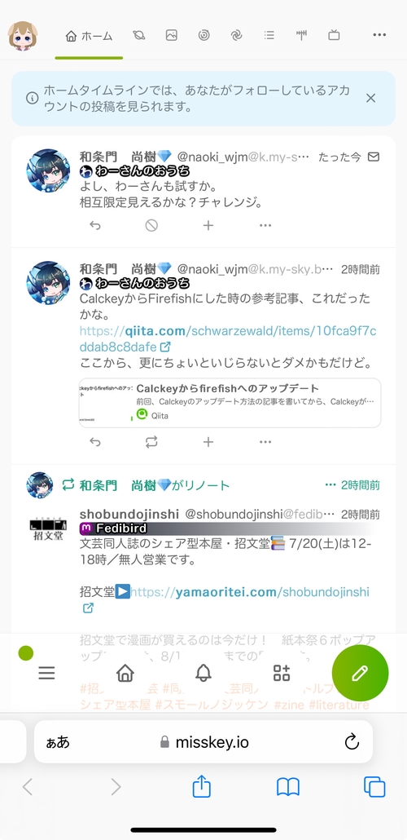Open the widgets icon in bottom bar
The image size is (407, 840).
pos(282,673)
